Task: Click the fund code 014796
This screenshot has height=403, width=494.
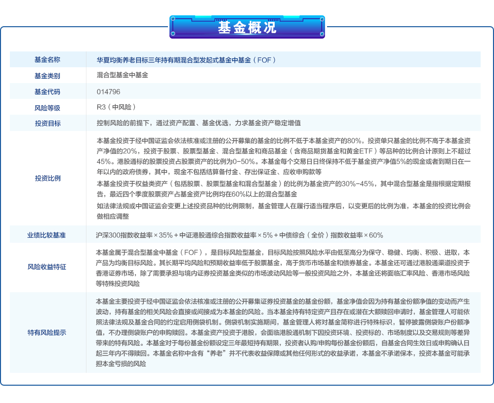Action: (x=108, y=92)
